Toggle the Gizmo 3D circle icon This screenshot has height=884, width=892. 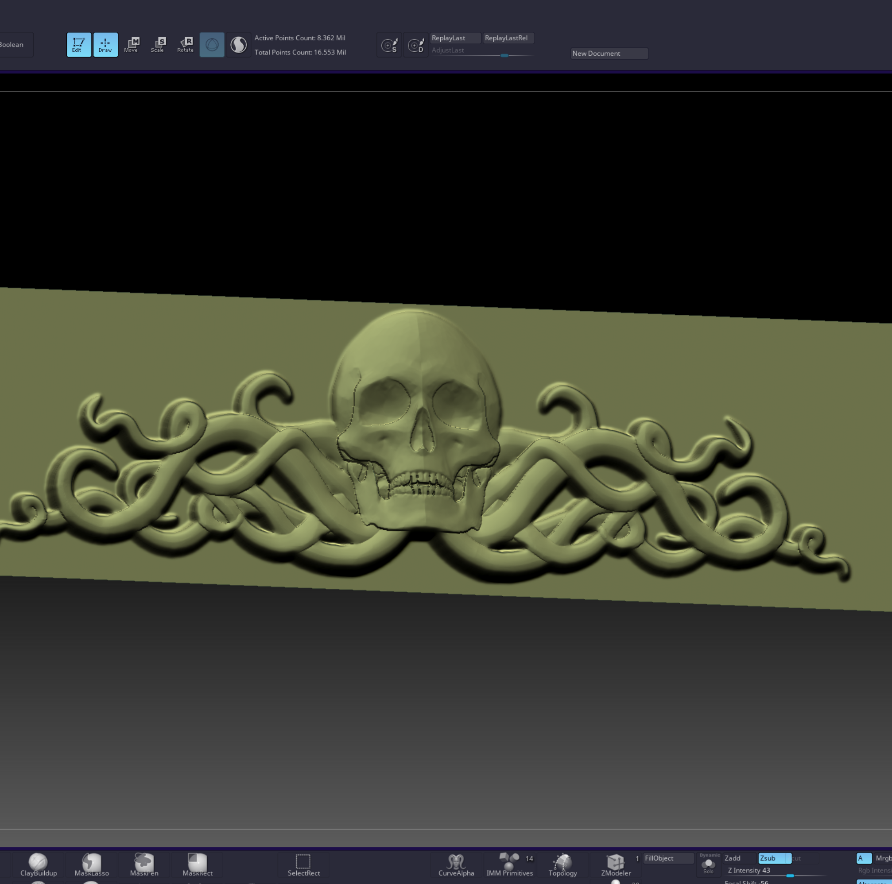[x=212, y=45]
